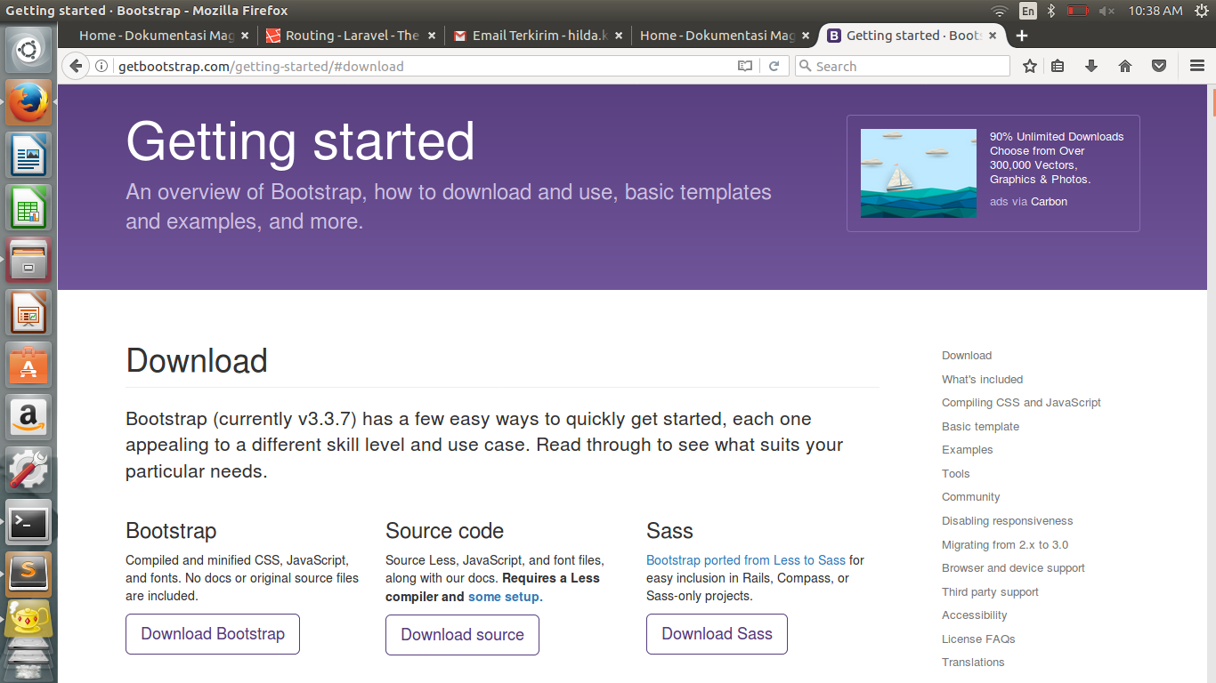Open the Downloads arrow icon
1216x683 pixels.
1091,66
